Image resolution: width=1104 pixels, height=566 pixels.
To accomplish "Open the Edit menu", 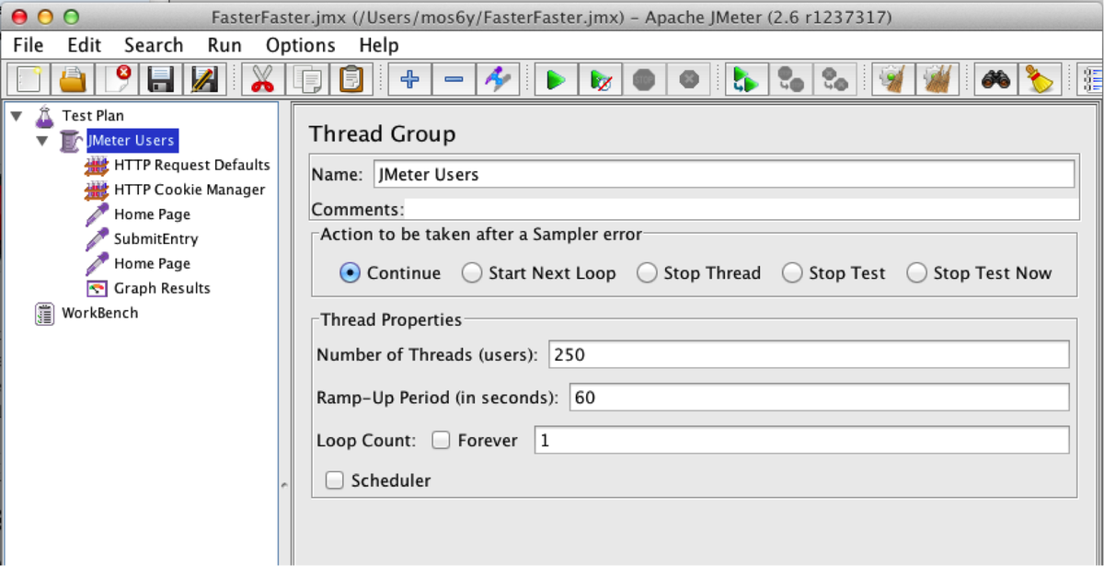I will pos(84,45).
